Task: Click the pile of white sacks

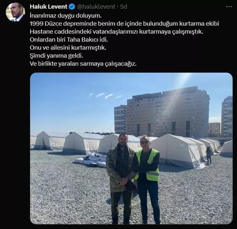Action: (x=90, y=160)
